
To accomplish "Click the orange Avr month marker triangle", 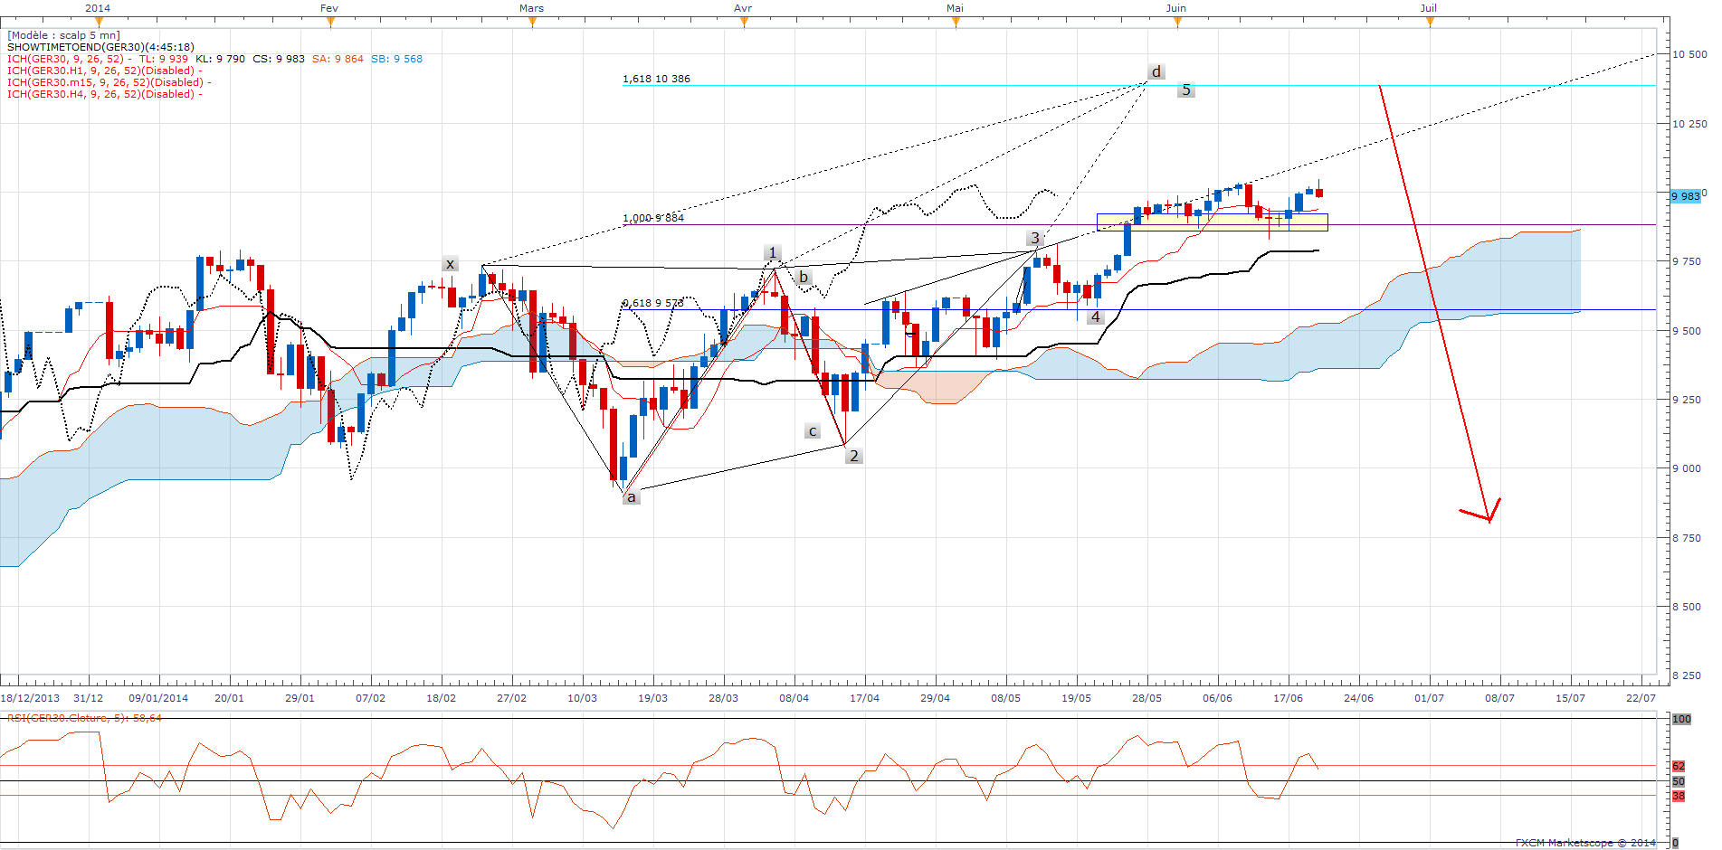I will [x=744, y=23].
